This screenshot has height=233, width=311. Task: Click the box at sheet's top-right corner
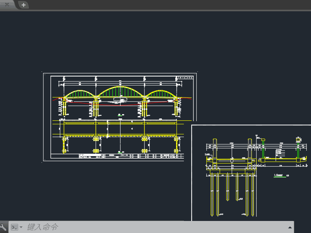click(x=185, y=78)
